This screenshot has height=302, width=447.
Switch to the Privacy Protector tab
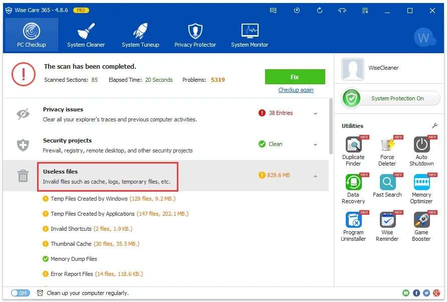[x=195, y=35]
